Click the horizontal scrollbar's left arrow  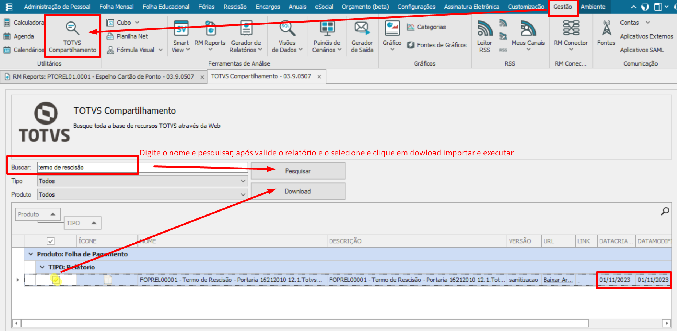(16, 323)
